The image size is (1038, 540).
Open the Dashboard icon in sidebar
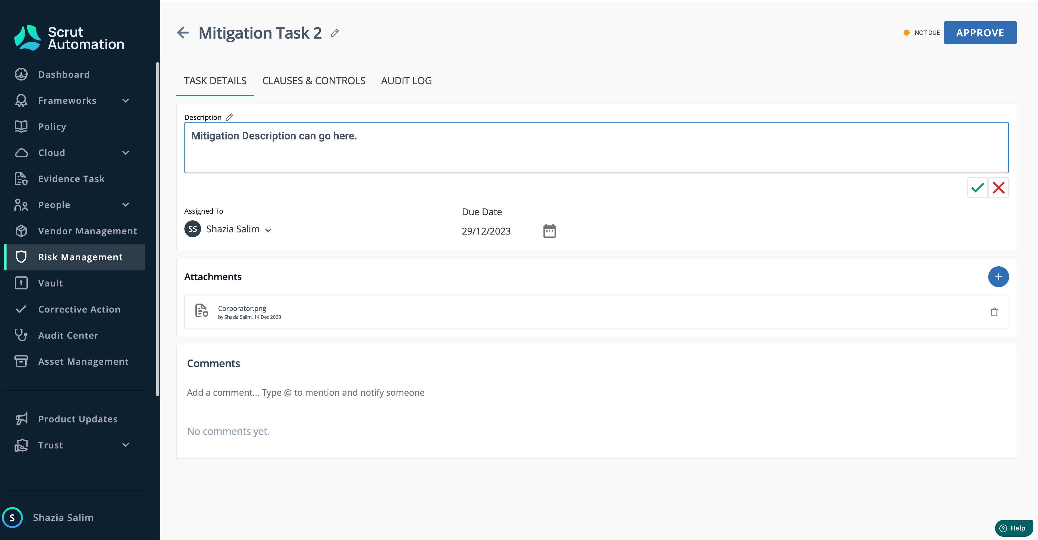click(21, 74)
